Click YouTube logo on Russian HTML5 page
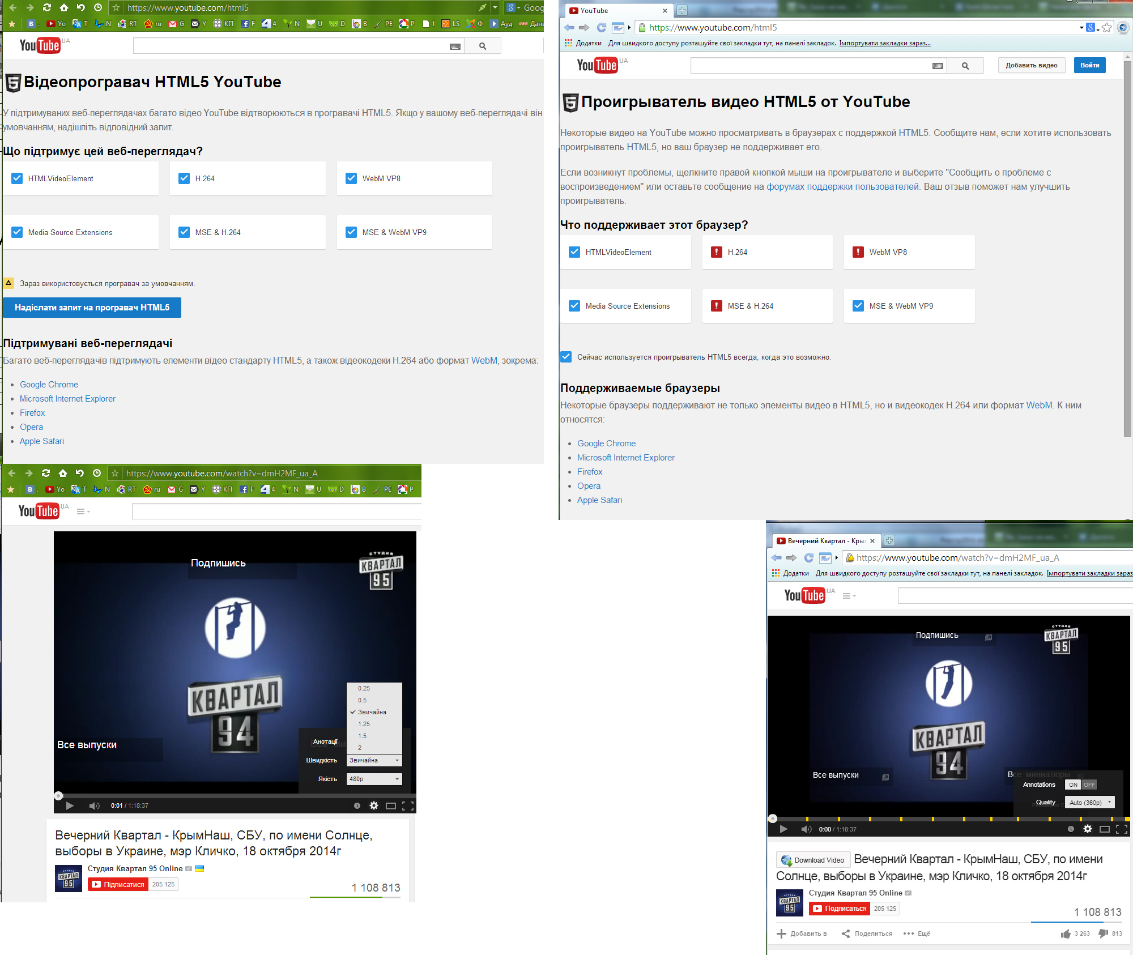 pos(597,65)
